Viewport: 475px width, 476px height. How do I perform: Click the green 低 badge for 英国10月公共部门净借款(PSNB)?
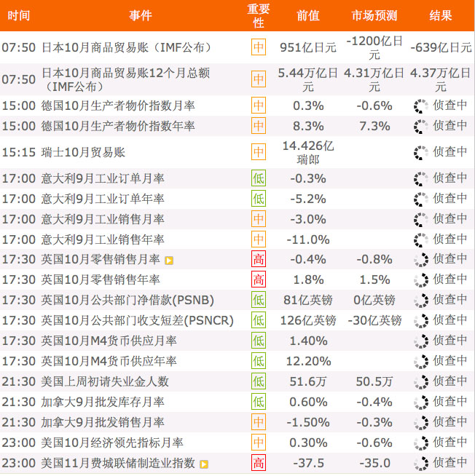(259, 300)
